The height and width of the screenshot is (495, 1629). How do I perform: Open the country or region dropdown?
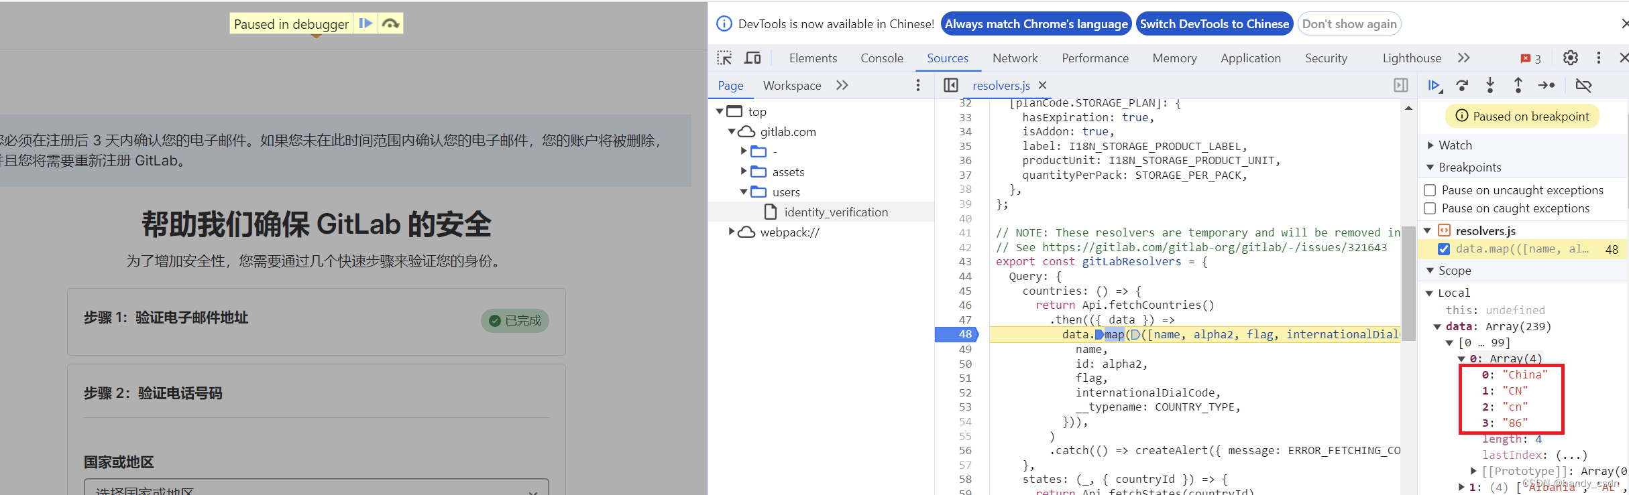pyautogui.click(x=317, y=487)
